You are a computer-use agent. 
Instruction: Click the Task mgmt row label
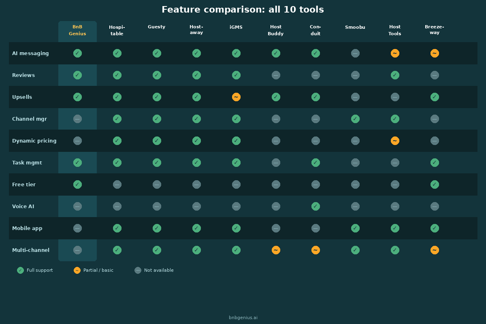[x=27, y=162]
